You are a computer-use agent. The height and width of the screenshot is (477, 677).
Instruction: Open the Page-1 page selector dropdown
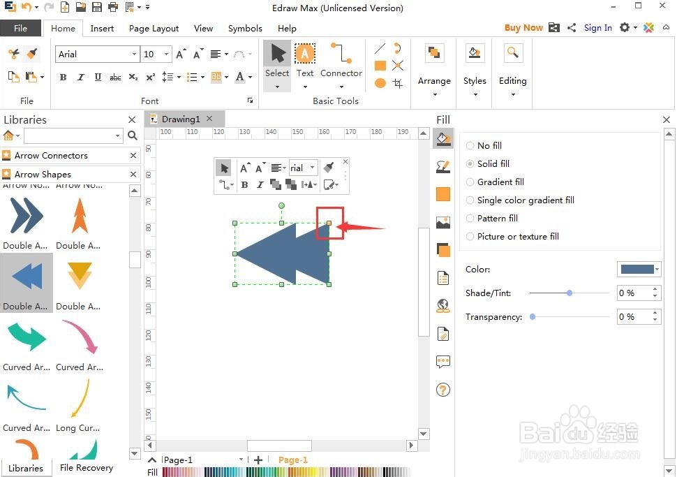[x=241, y=460]
